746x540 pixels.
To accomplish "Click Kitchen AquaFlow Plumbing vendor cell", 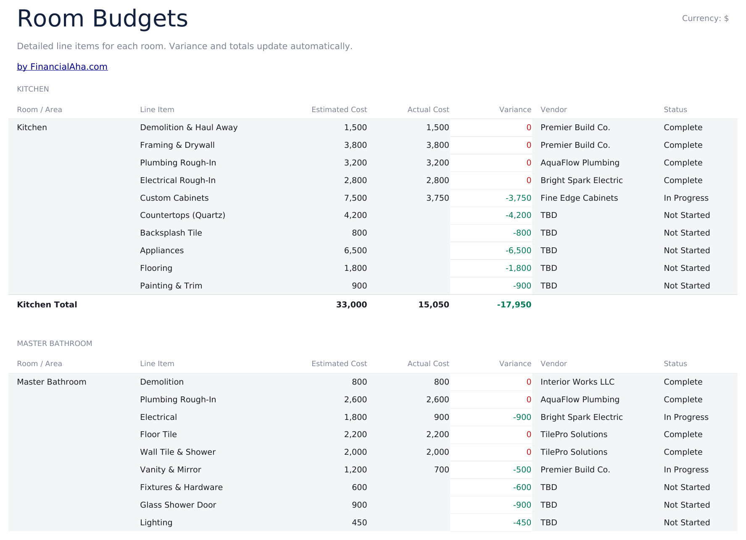I will tap(580, 163).
